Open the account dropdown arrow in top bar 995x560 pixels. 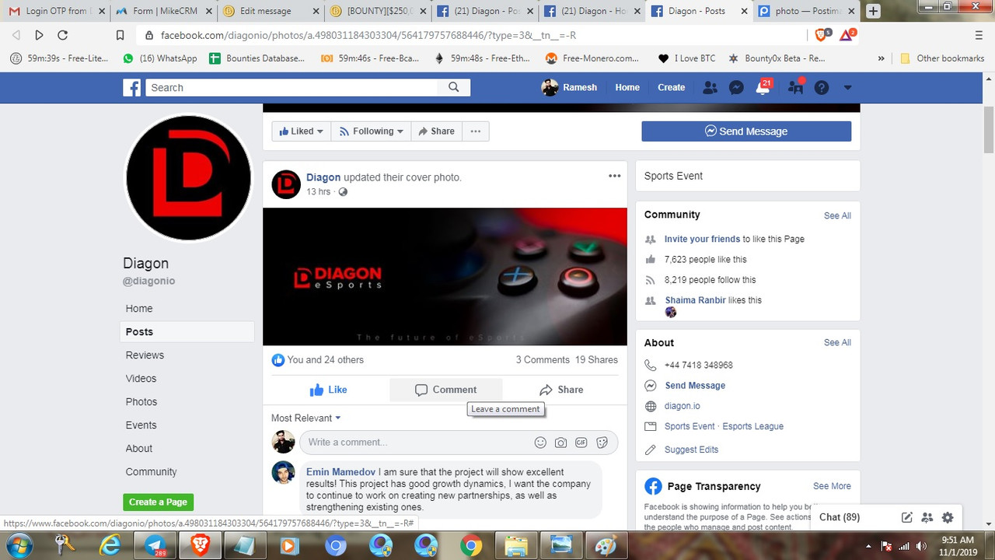(x=848, y=88)
